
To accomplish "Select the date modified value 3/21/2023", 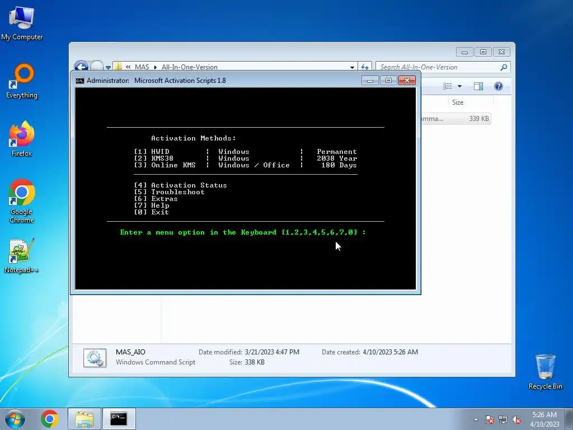I will coord(272,352).
